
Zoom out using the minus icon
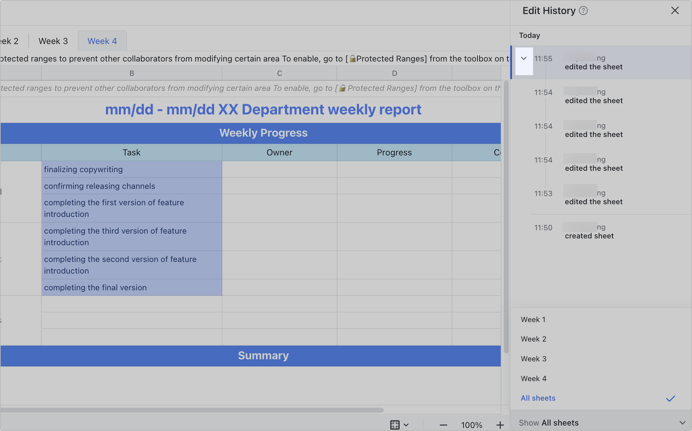coord(443,425)
